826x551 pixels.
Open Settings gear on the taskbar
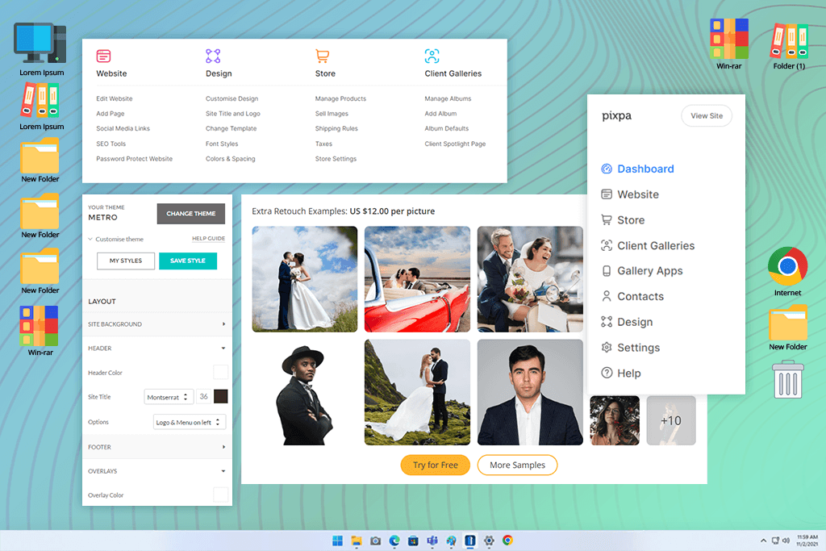click(x=489, y=541)
